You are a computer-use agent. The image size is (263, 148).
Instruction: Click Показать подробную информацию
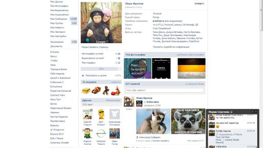[171, 47]
